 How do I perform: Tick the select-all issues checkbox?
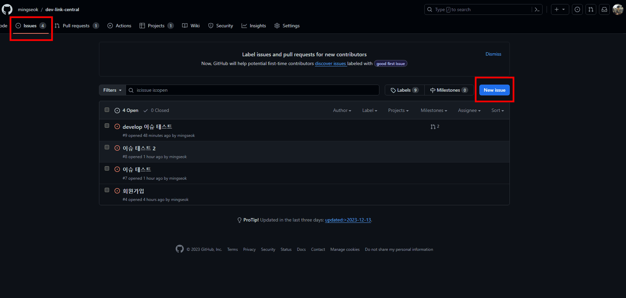[107, 110]
